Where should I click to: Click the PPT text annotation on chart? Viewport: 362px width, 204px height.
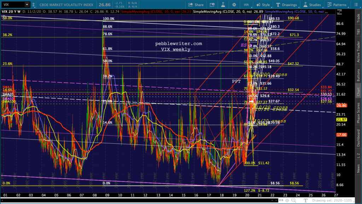(236, 82)
